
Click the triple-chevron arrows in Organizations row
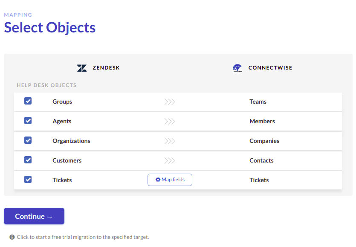[170, 141]
